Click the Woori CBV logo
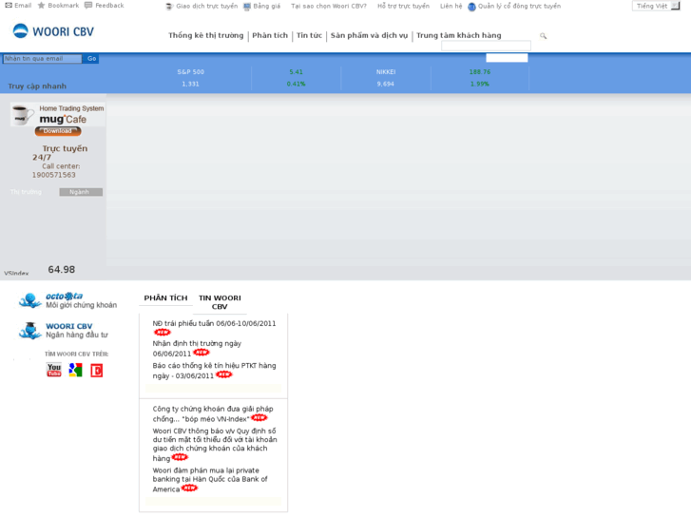 [x=53, y=31]
